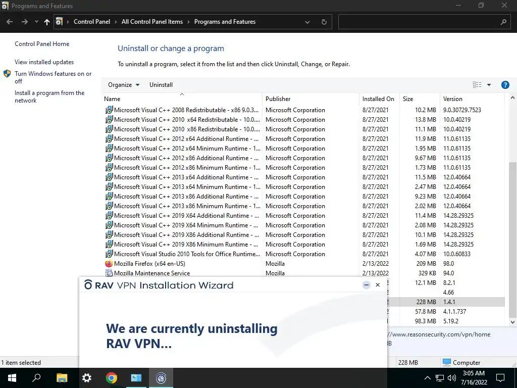Open the Organize dropdown menu

click(124, 85)
